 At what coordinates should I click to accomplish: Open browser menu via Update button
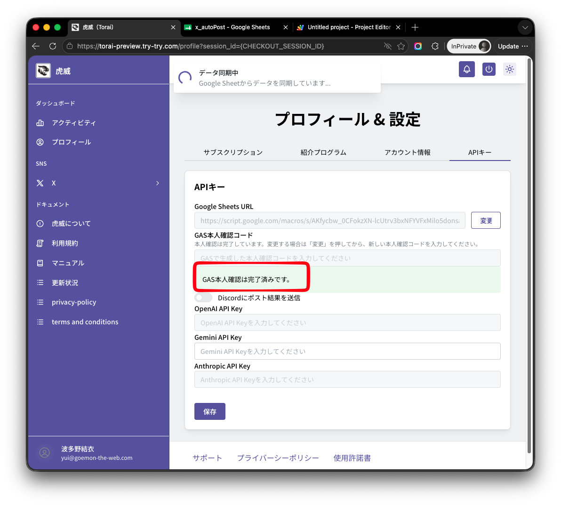tap(513, 46)
